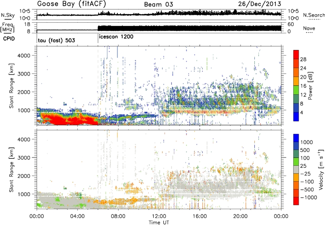325x225 pixels.
Task: Click the icescan 1200 label
Action: 116,37
